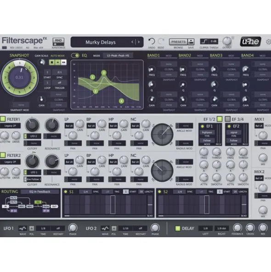This screenshot has height=272, width=271.
Task: Open Routing EQ in Feedback dropdown
Action: click(40, 191)
